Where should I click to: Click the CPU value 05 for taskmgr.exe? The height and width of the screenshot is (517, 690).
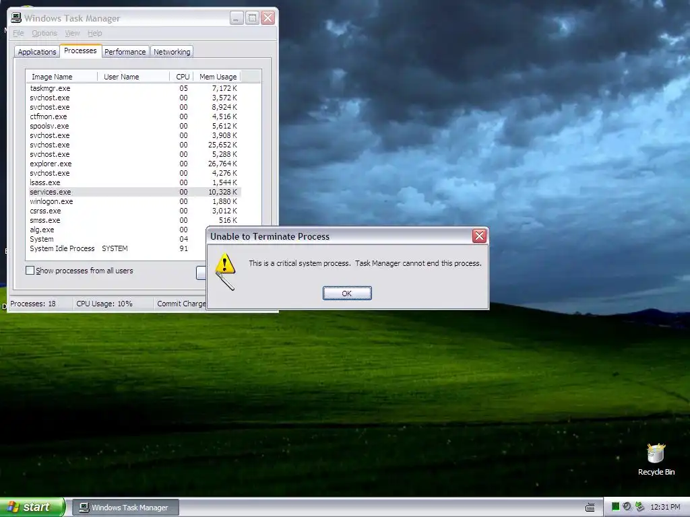click(x=183, y=88)
